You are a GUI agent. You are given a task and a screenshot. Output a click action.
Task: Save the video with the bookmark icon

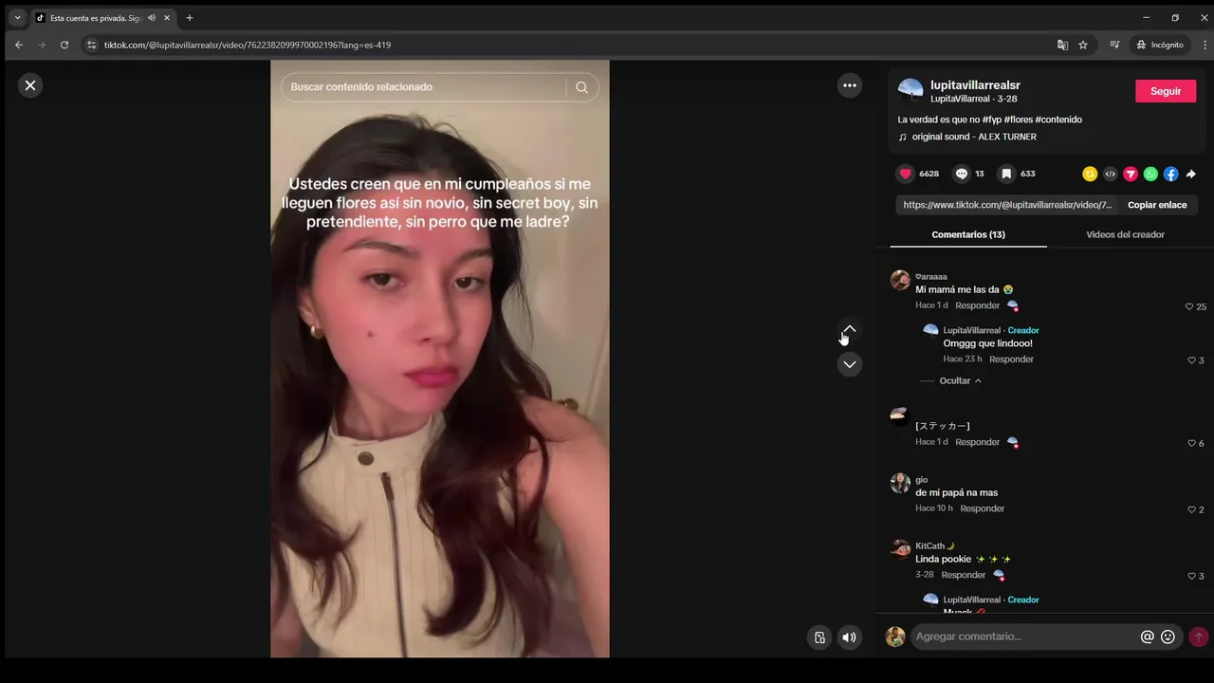click(1007, 174)
